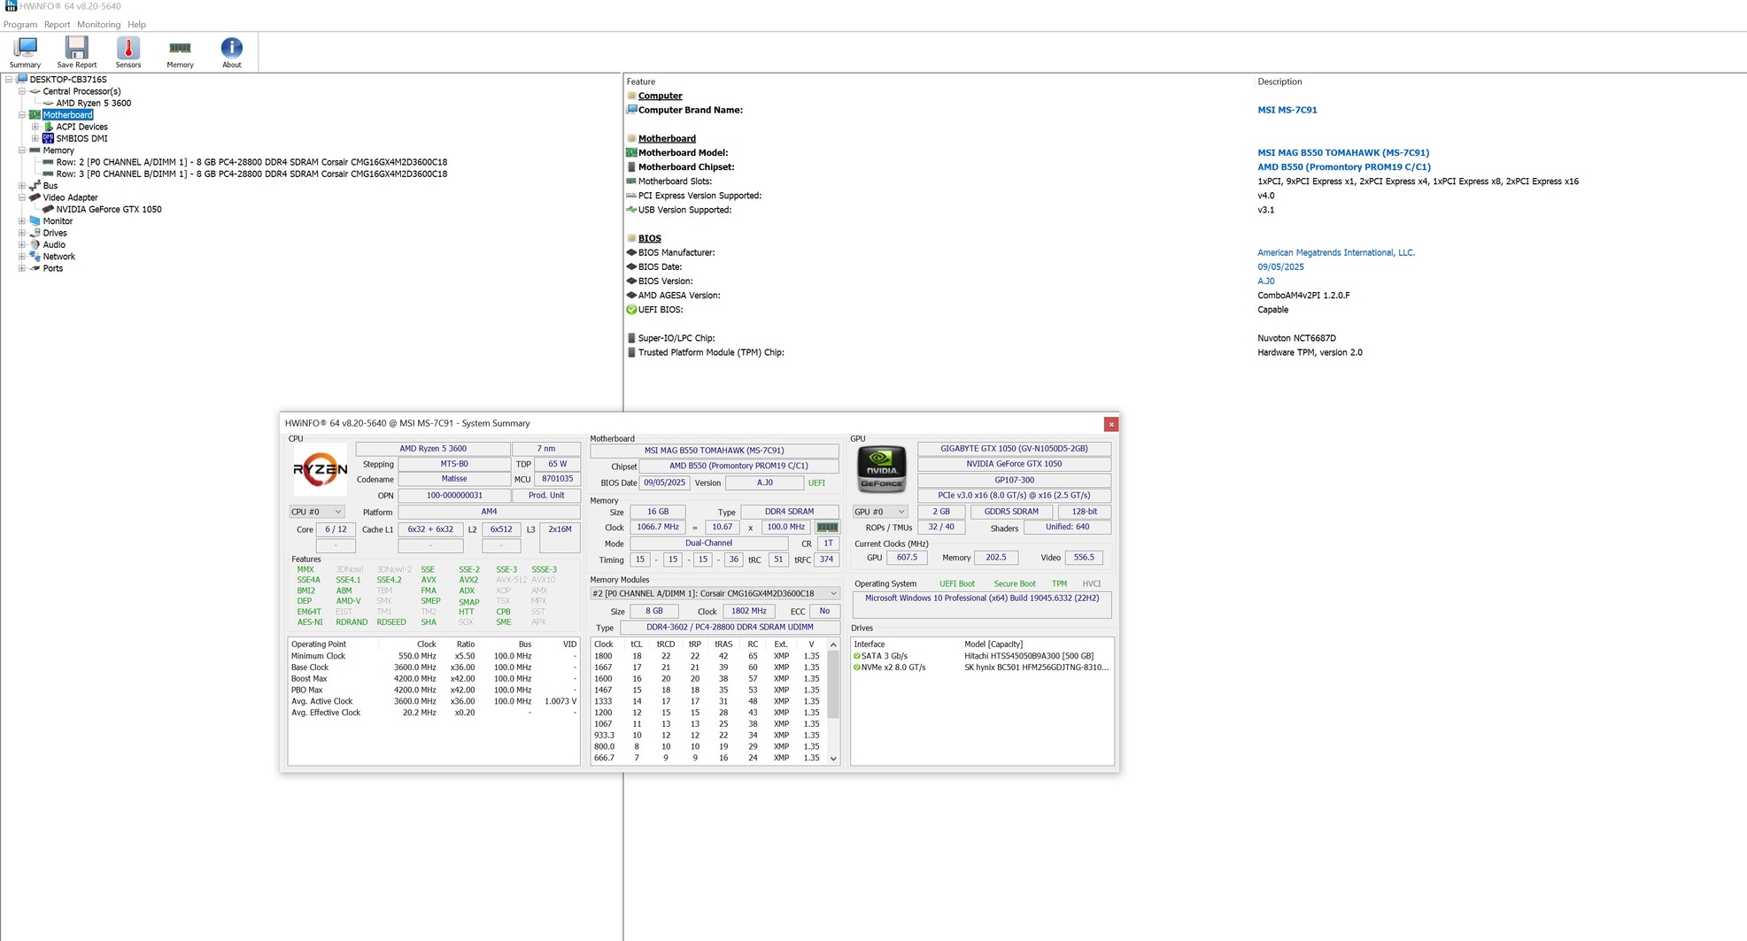Click the Super-IO/LPC Chip icon
Viewport: 1747px width, 941px height.
631,338
